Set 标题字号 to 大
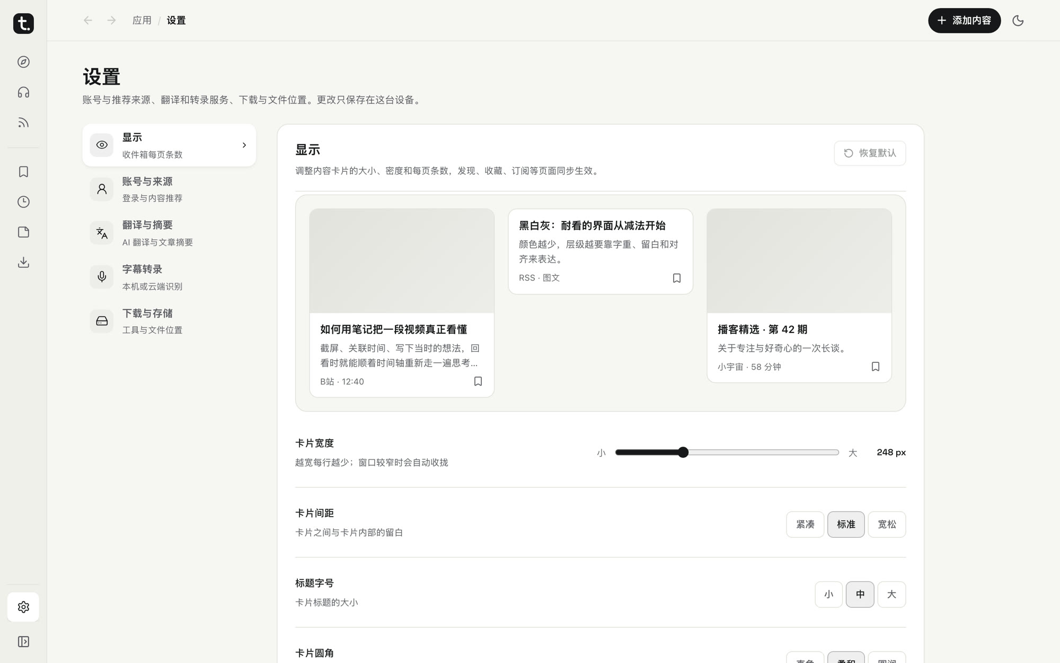The width and height of the screenshot is (1060, 663). [x=891, y=595]
